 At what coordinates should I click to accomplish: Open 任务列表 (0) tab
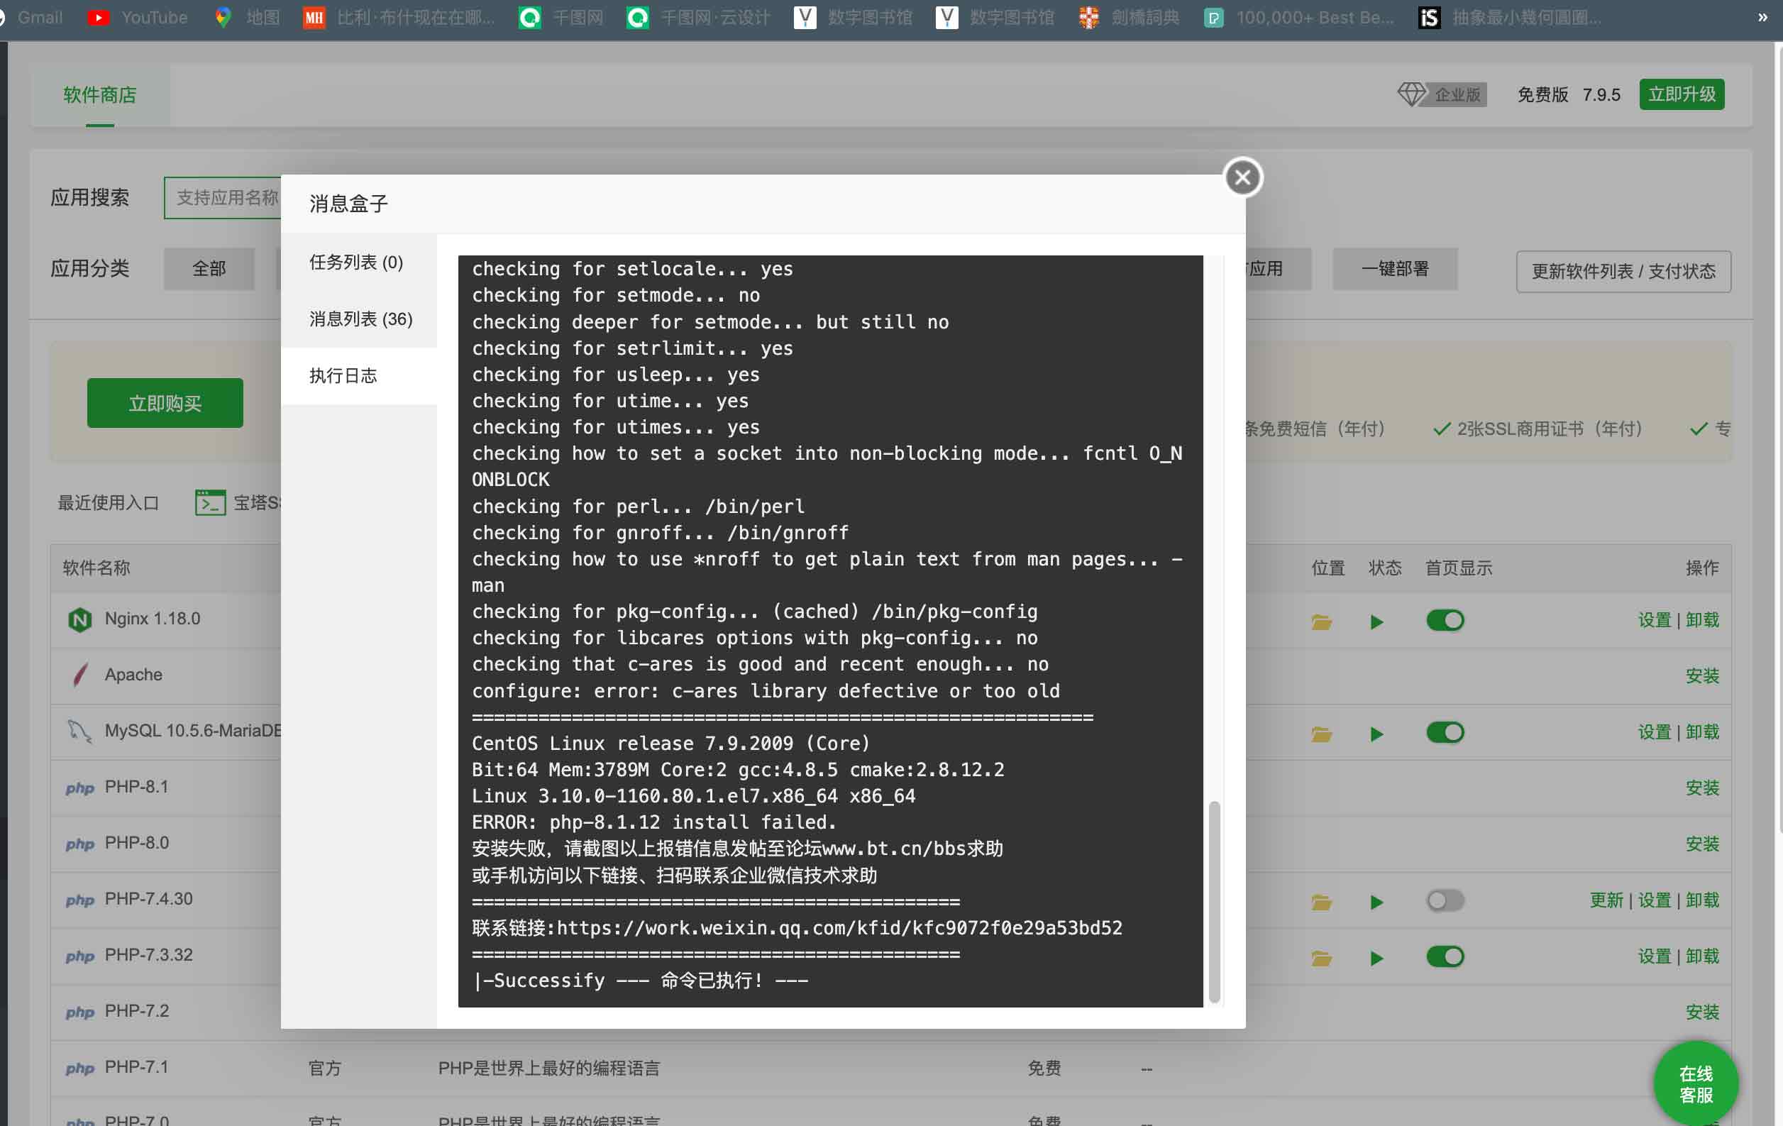358,262
